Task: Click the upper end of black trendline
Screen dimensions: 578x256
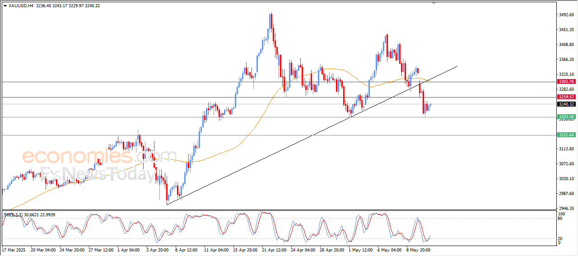Action: (457, 67)
